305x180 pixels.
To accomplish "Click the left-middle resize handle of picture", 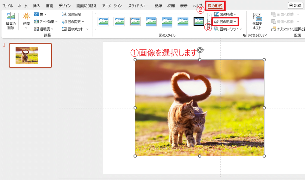I will (x=135, y=108).
